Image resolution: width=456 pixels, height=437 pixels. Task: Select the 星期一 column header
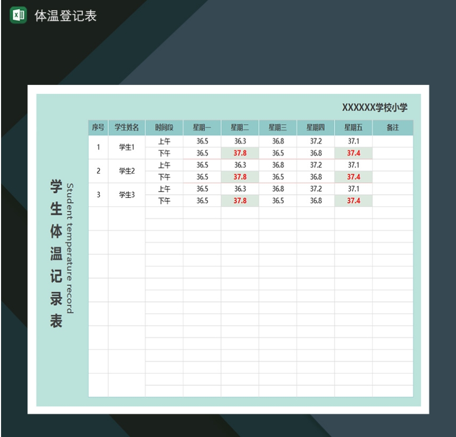point(202,127)
